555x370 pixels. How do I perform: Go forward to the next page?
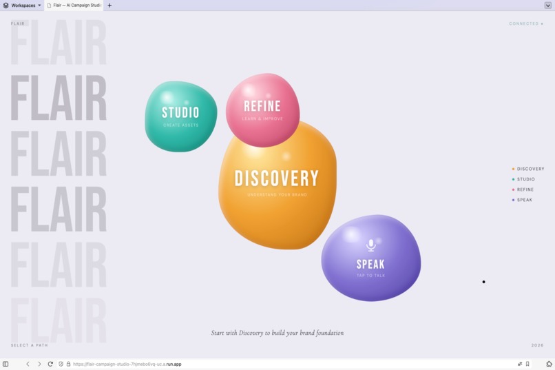pos(39,364)
